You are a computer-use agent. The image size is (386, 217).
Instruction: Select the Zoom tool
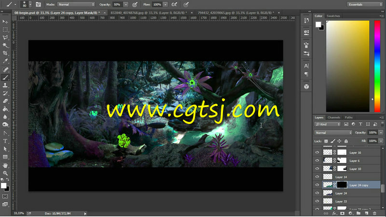tap(5, 173)
